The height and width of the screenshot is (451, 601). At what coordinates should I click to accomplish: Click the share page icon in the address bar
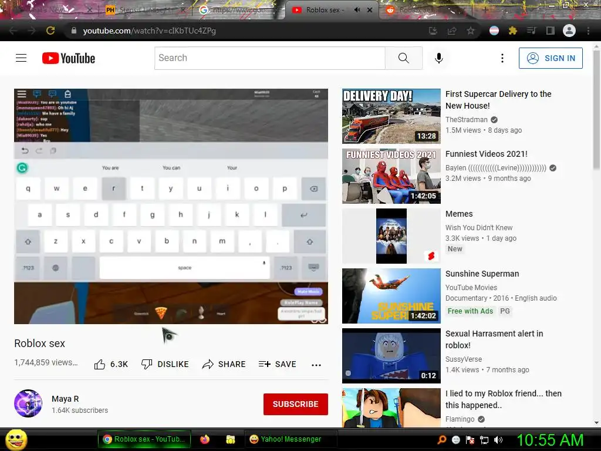tap(452, 31)
